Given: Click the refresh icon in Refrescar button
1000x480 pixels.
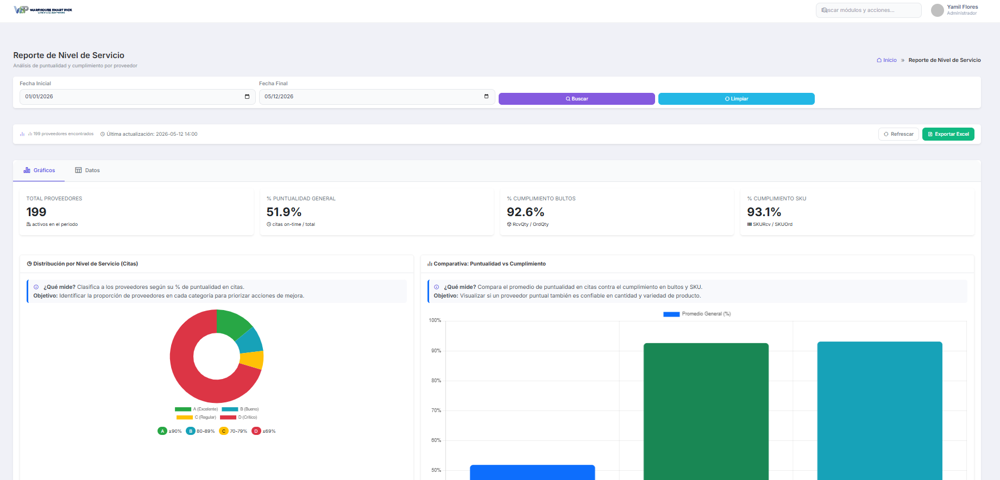Looking at the screenshot, I should [x=886, y=134].
